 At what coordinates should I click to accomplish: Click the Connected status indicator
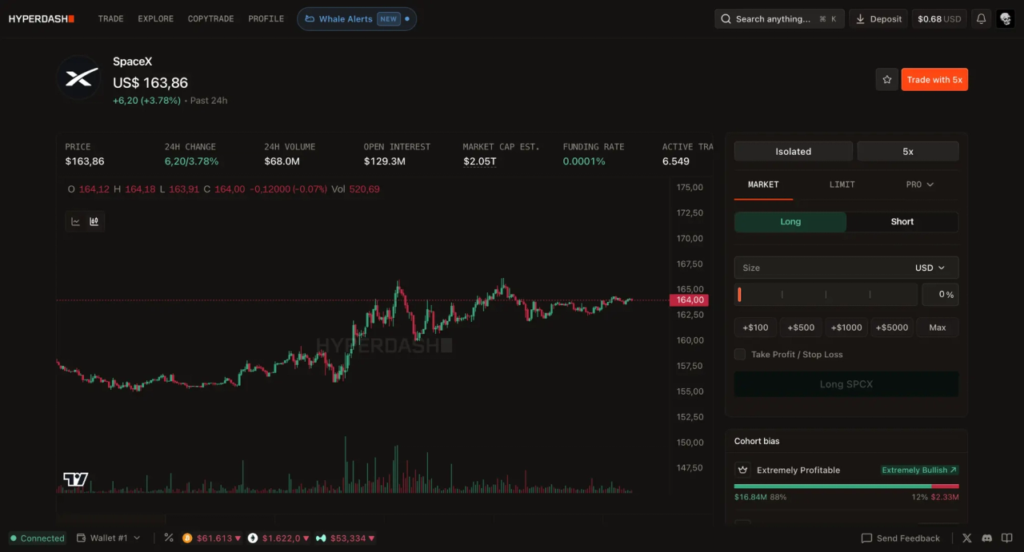(38, 538)
